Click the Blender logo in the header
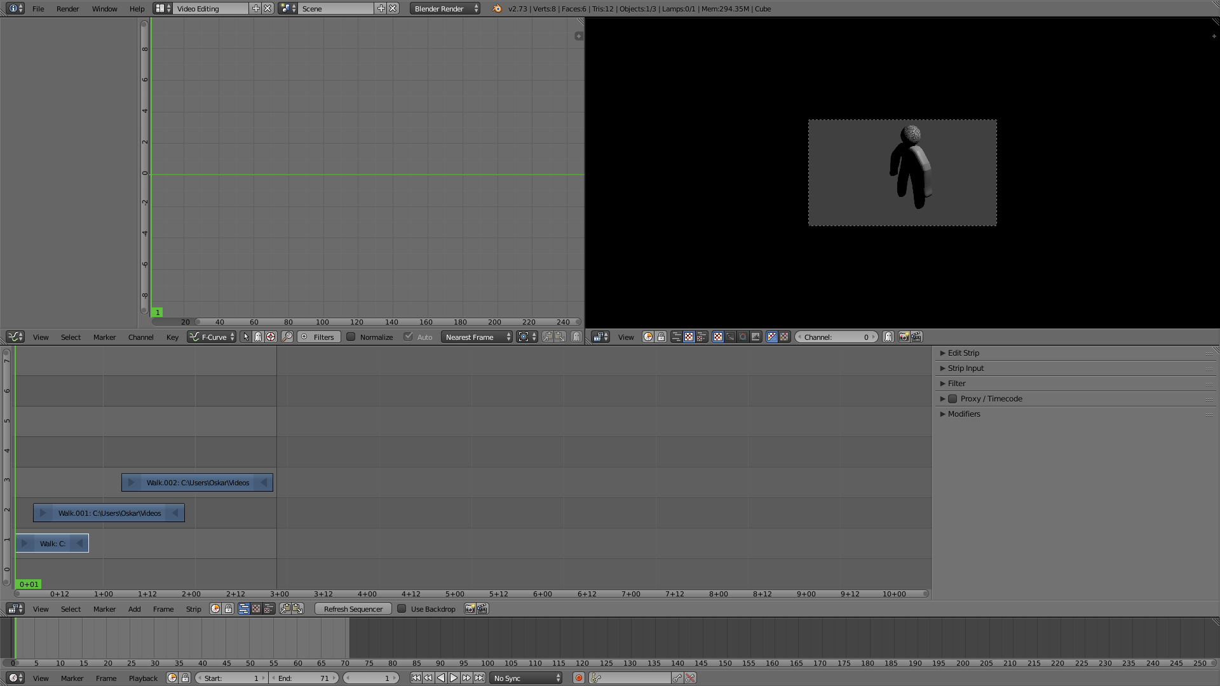Screen dimensions: 1220x686 click(497, 9)
